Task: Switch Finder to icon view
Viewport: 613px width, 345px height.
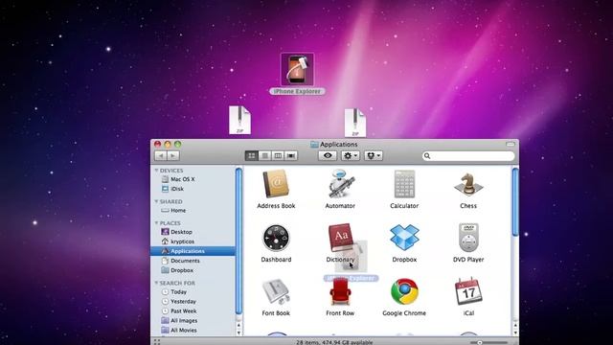Action: (x=251, y=155)
